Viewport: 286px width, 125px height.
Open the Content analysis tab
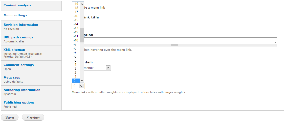coord(17,5)
